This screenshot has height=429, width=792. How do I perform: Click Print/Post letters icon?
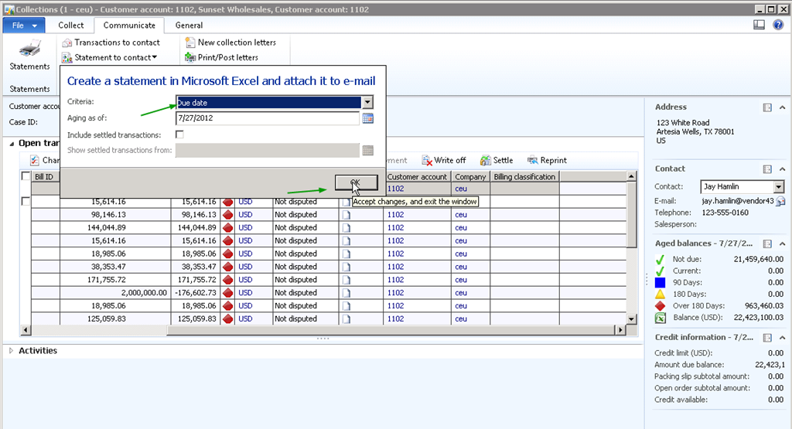tap(191, 57)
